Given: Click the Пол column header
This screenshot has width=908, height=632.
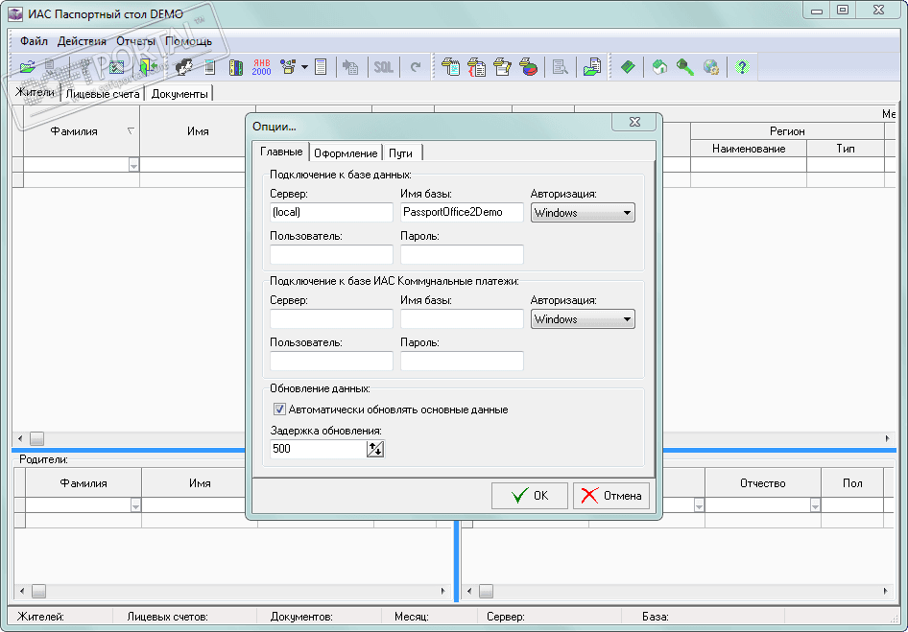Looking at the screenshot, I should [x=852, y=483].
